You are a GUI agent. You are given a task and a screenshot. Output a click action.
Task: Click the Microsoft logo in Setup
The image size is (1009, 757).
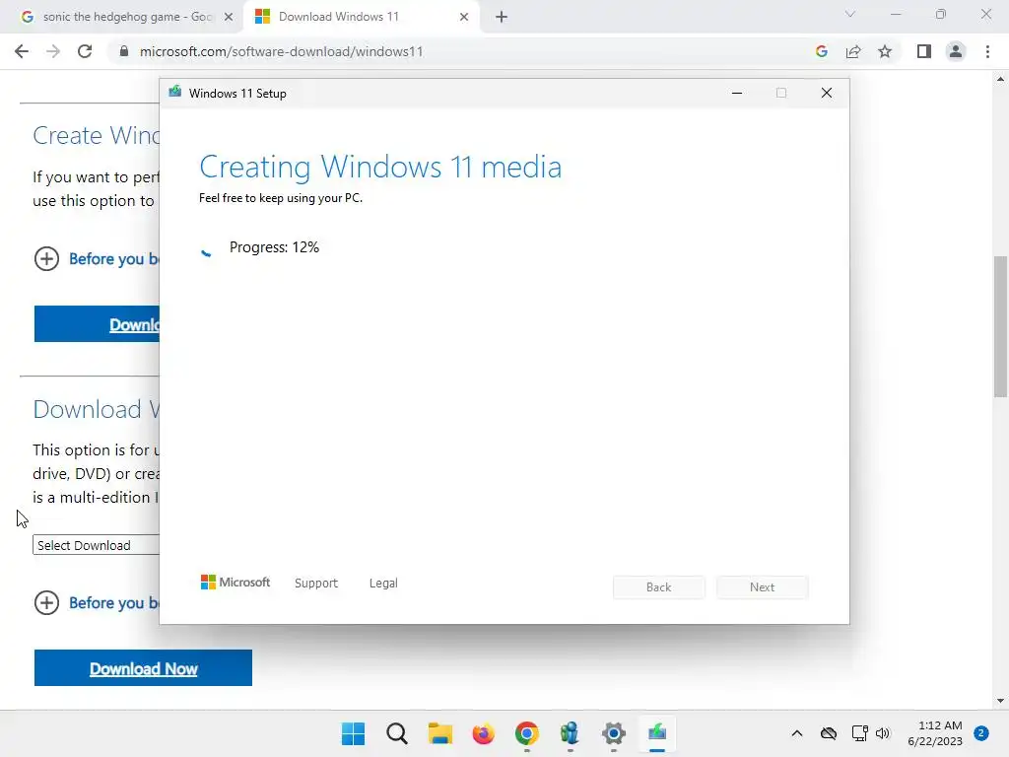pos(235,583)
